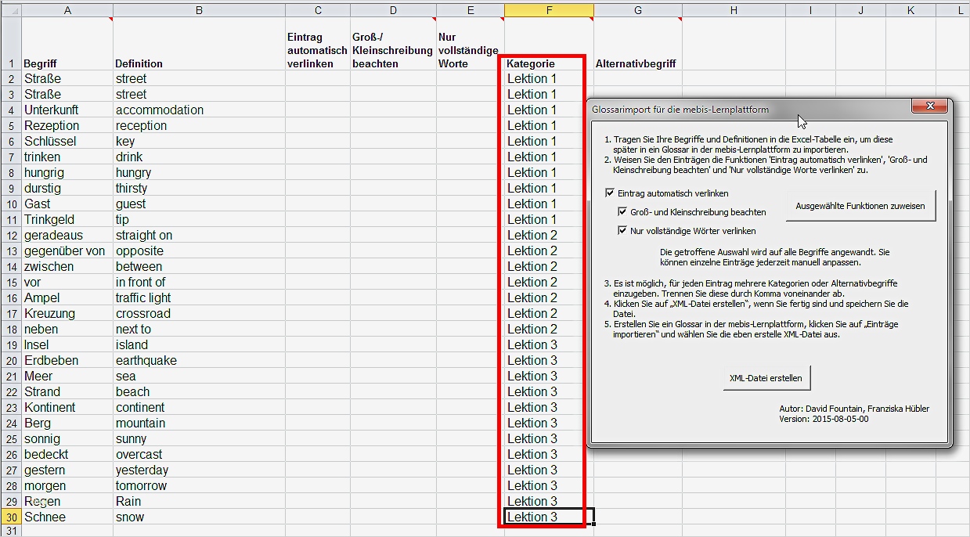Select the cell containing 'gegenüber von'
Image resolution: width=970 pixels, height=537 pixels.
point(67,250)
